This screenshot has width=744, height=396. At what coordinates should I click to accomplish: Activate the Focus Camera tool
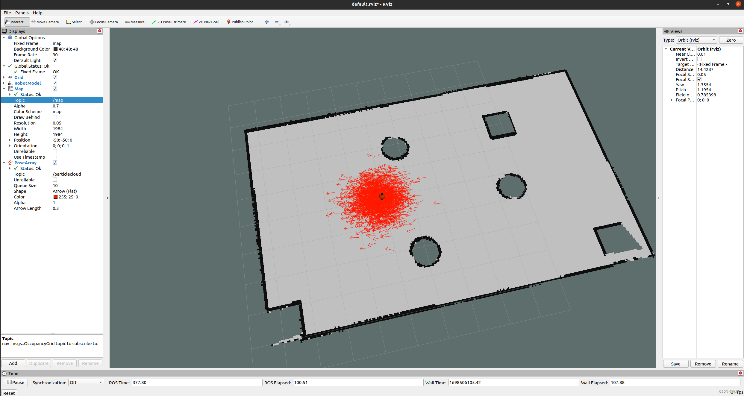(x=104, y=22)
